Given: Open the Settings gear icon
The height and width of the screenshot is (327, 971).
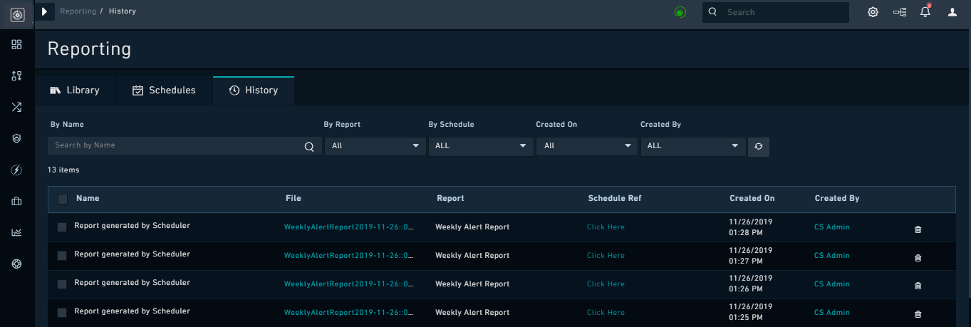Looking at the screenshot, I should (873, 12).
